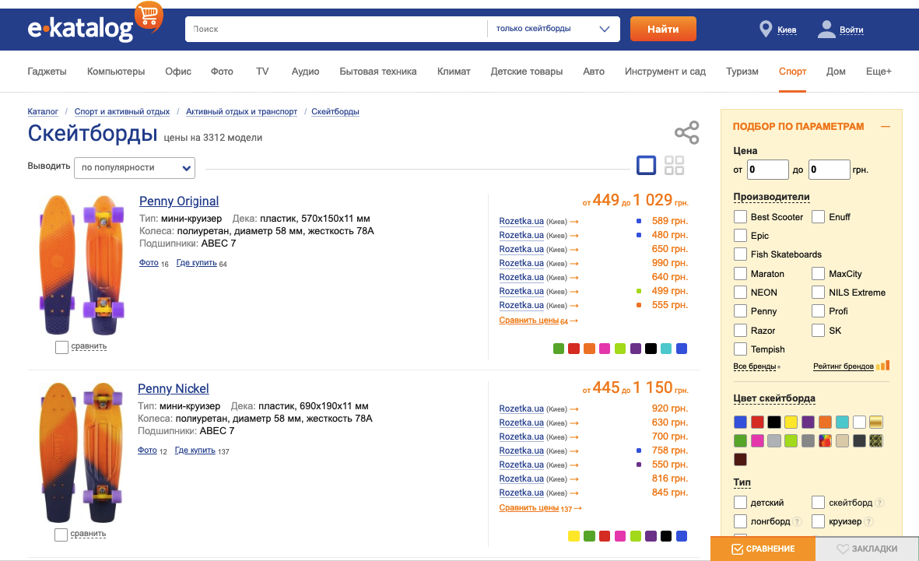Click help icon beside лонгборд type

(797, 522)
